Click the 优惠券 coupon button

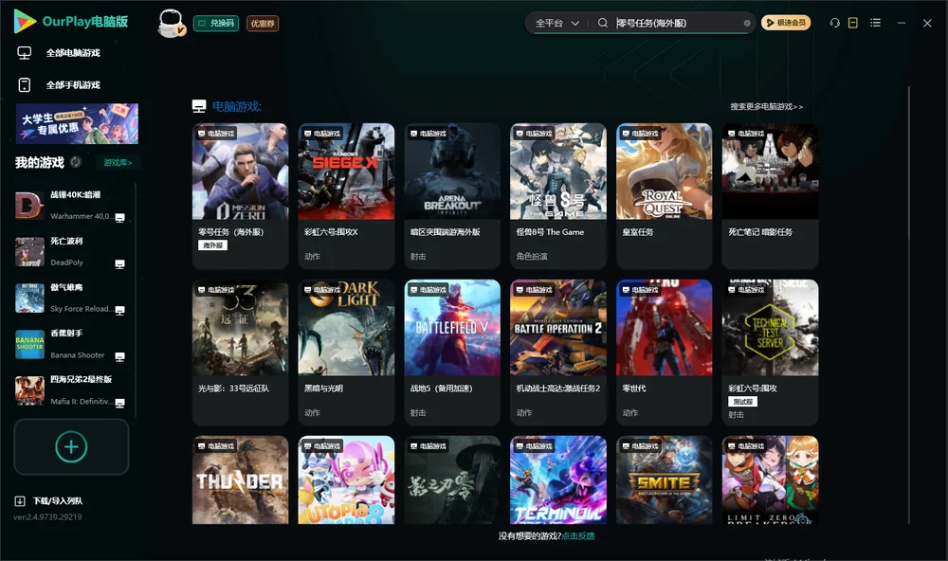click(263, 24)
